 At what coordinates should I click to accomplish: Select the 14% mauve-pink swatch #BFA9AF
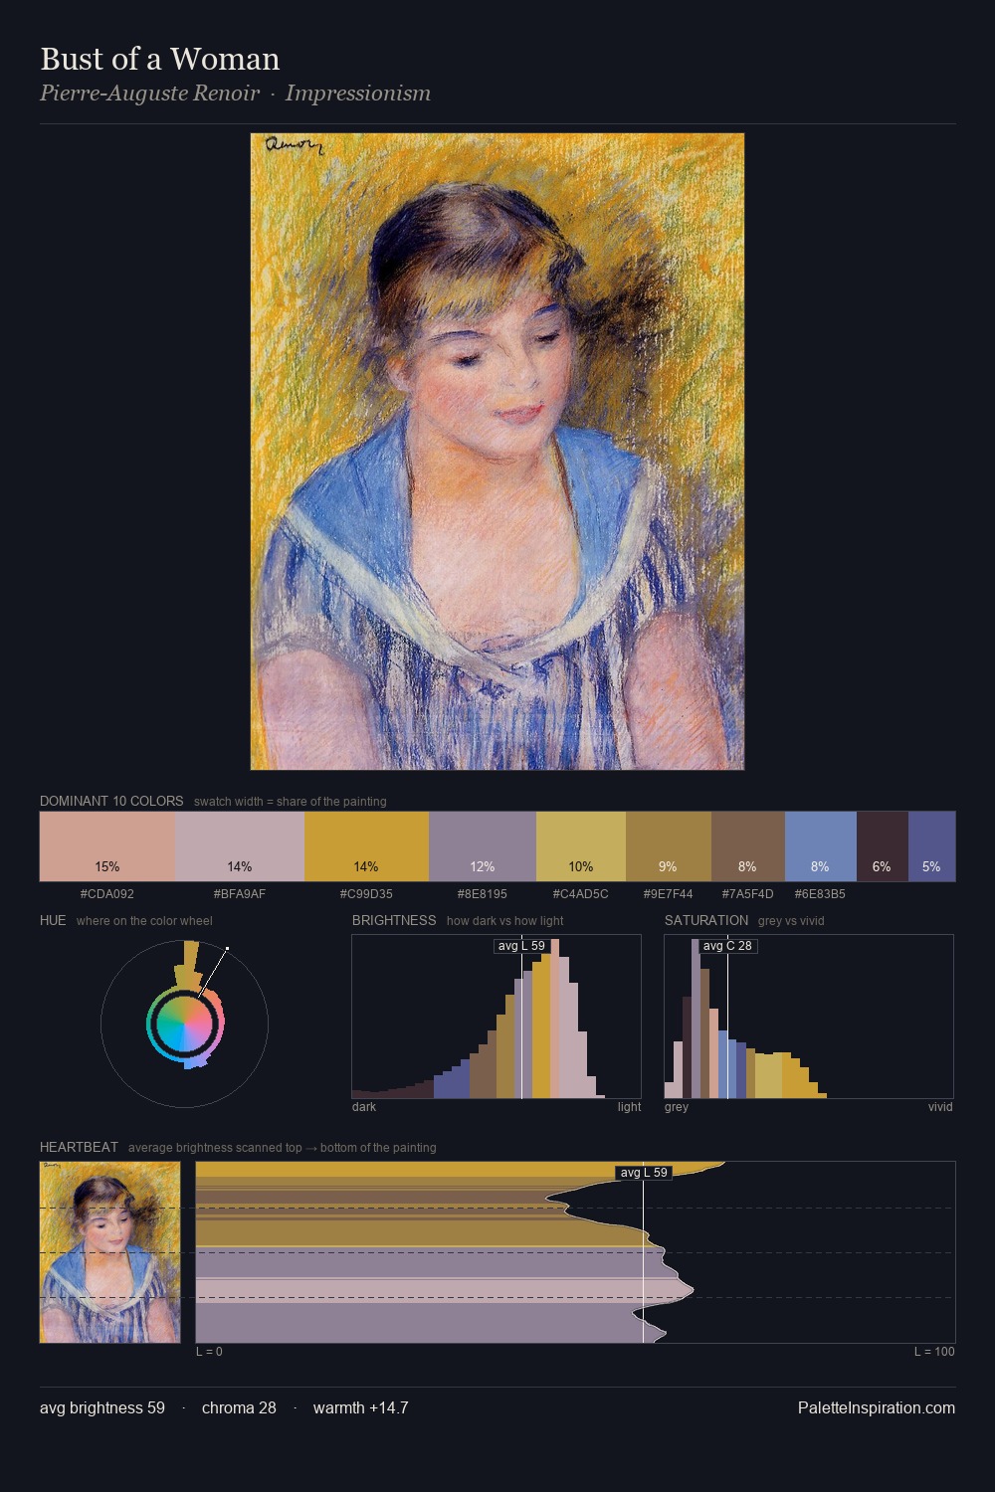(240, 846)
